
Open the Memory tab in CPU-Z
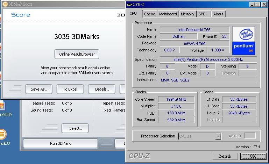[x=187, y=14]
